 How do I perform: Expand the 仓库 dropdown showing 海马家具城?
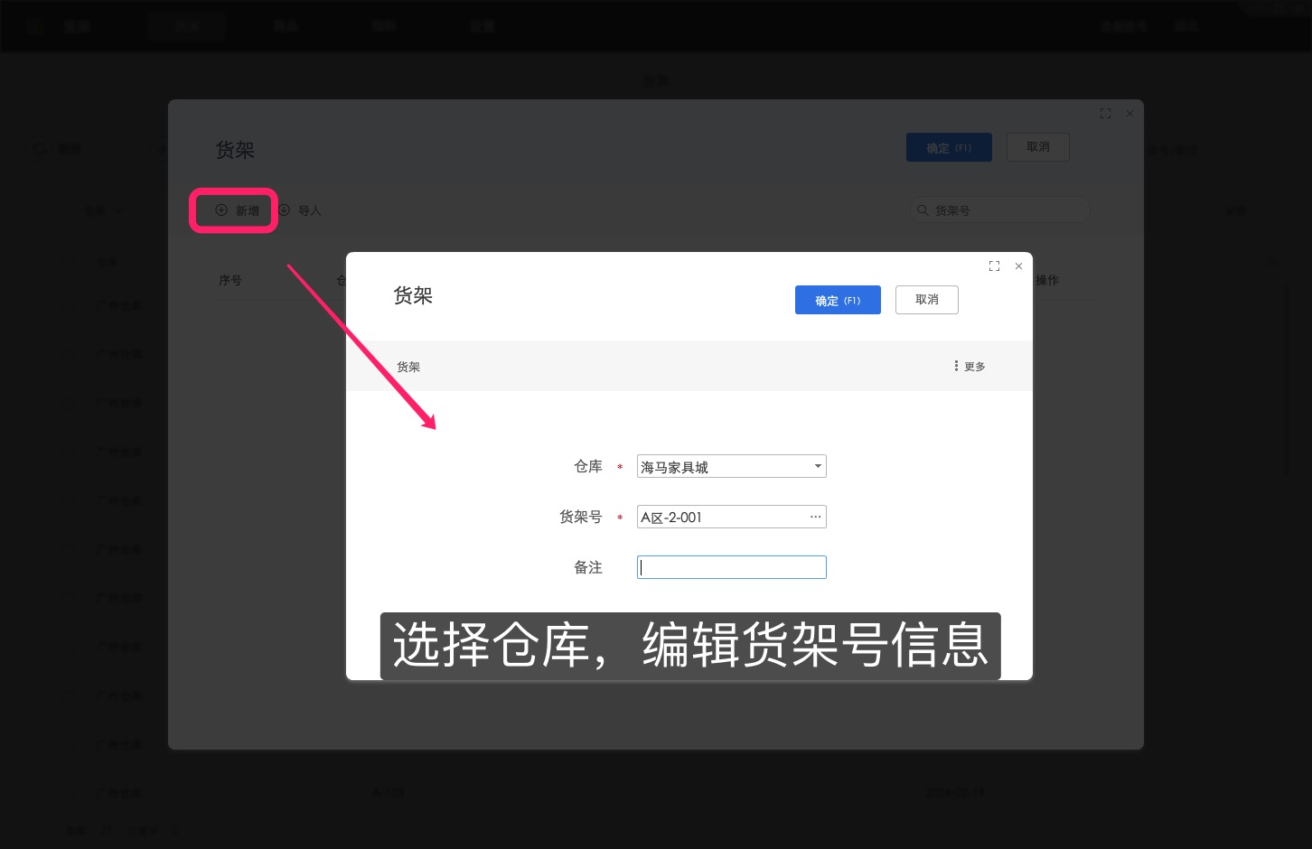point(818,466)
